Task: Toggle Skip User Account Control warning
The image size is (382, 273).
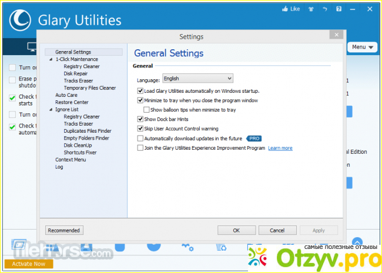Action: tap(140, 129)
